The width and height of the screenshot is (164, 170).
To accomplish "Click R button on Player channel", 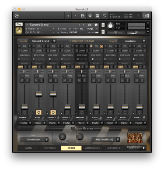I will click(101, 67).
